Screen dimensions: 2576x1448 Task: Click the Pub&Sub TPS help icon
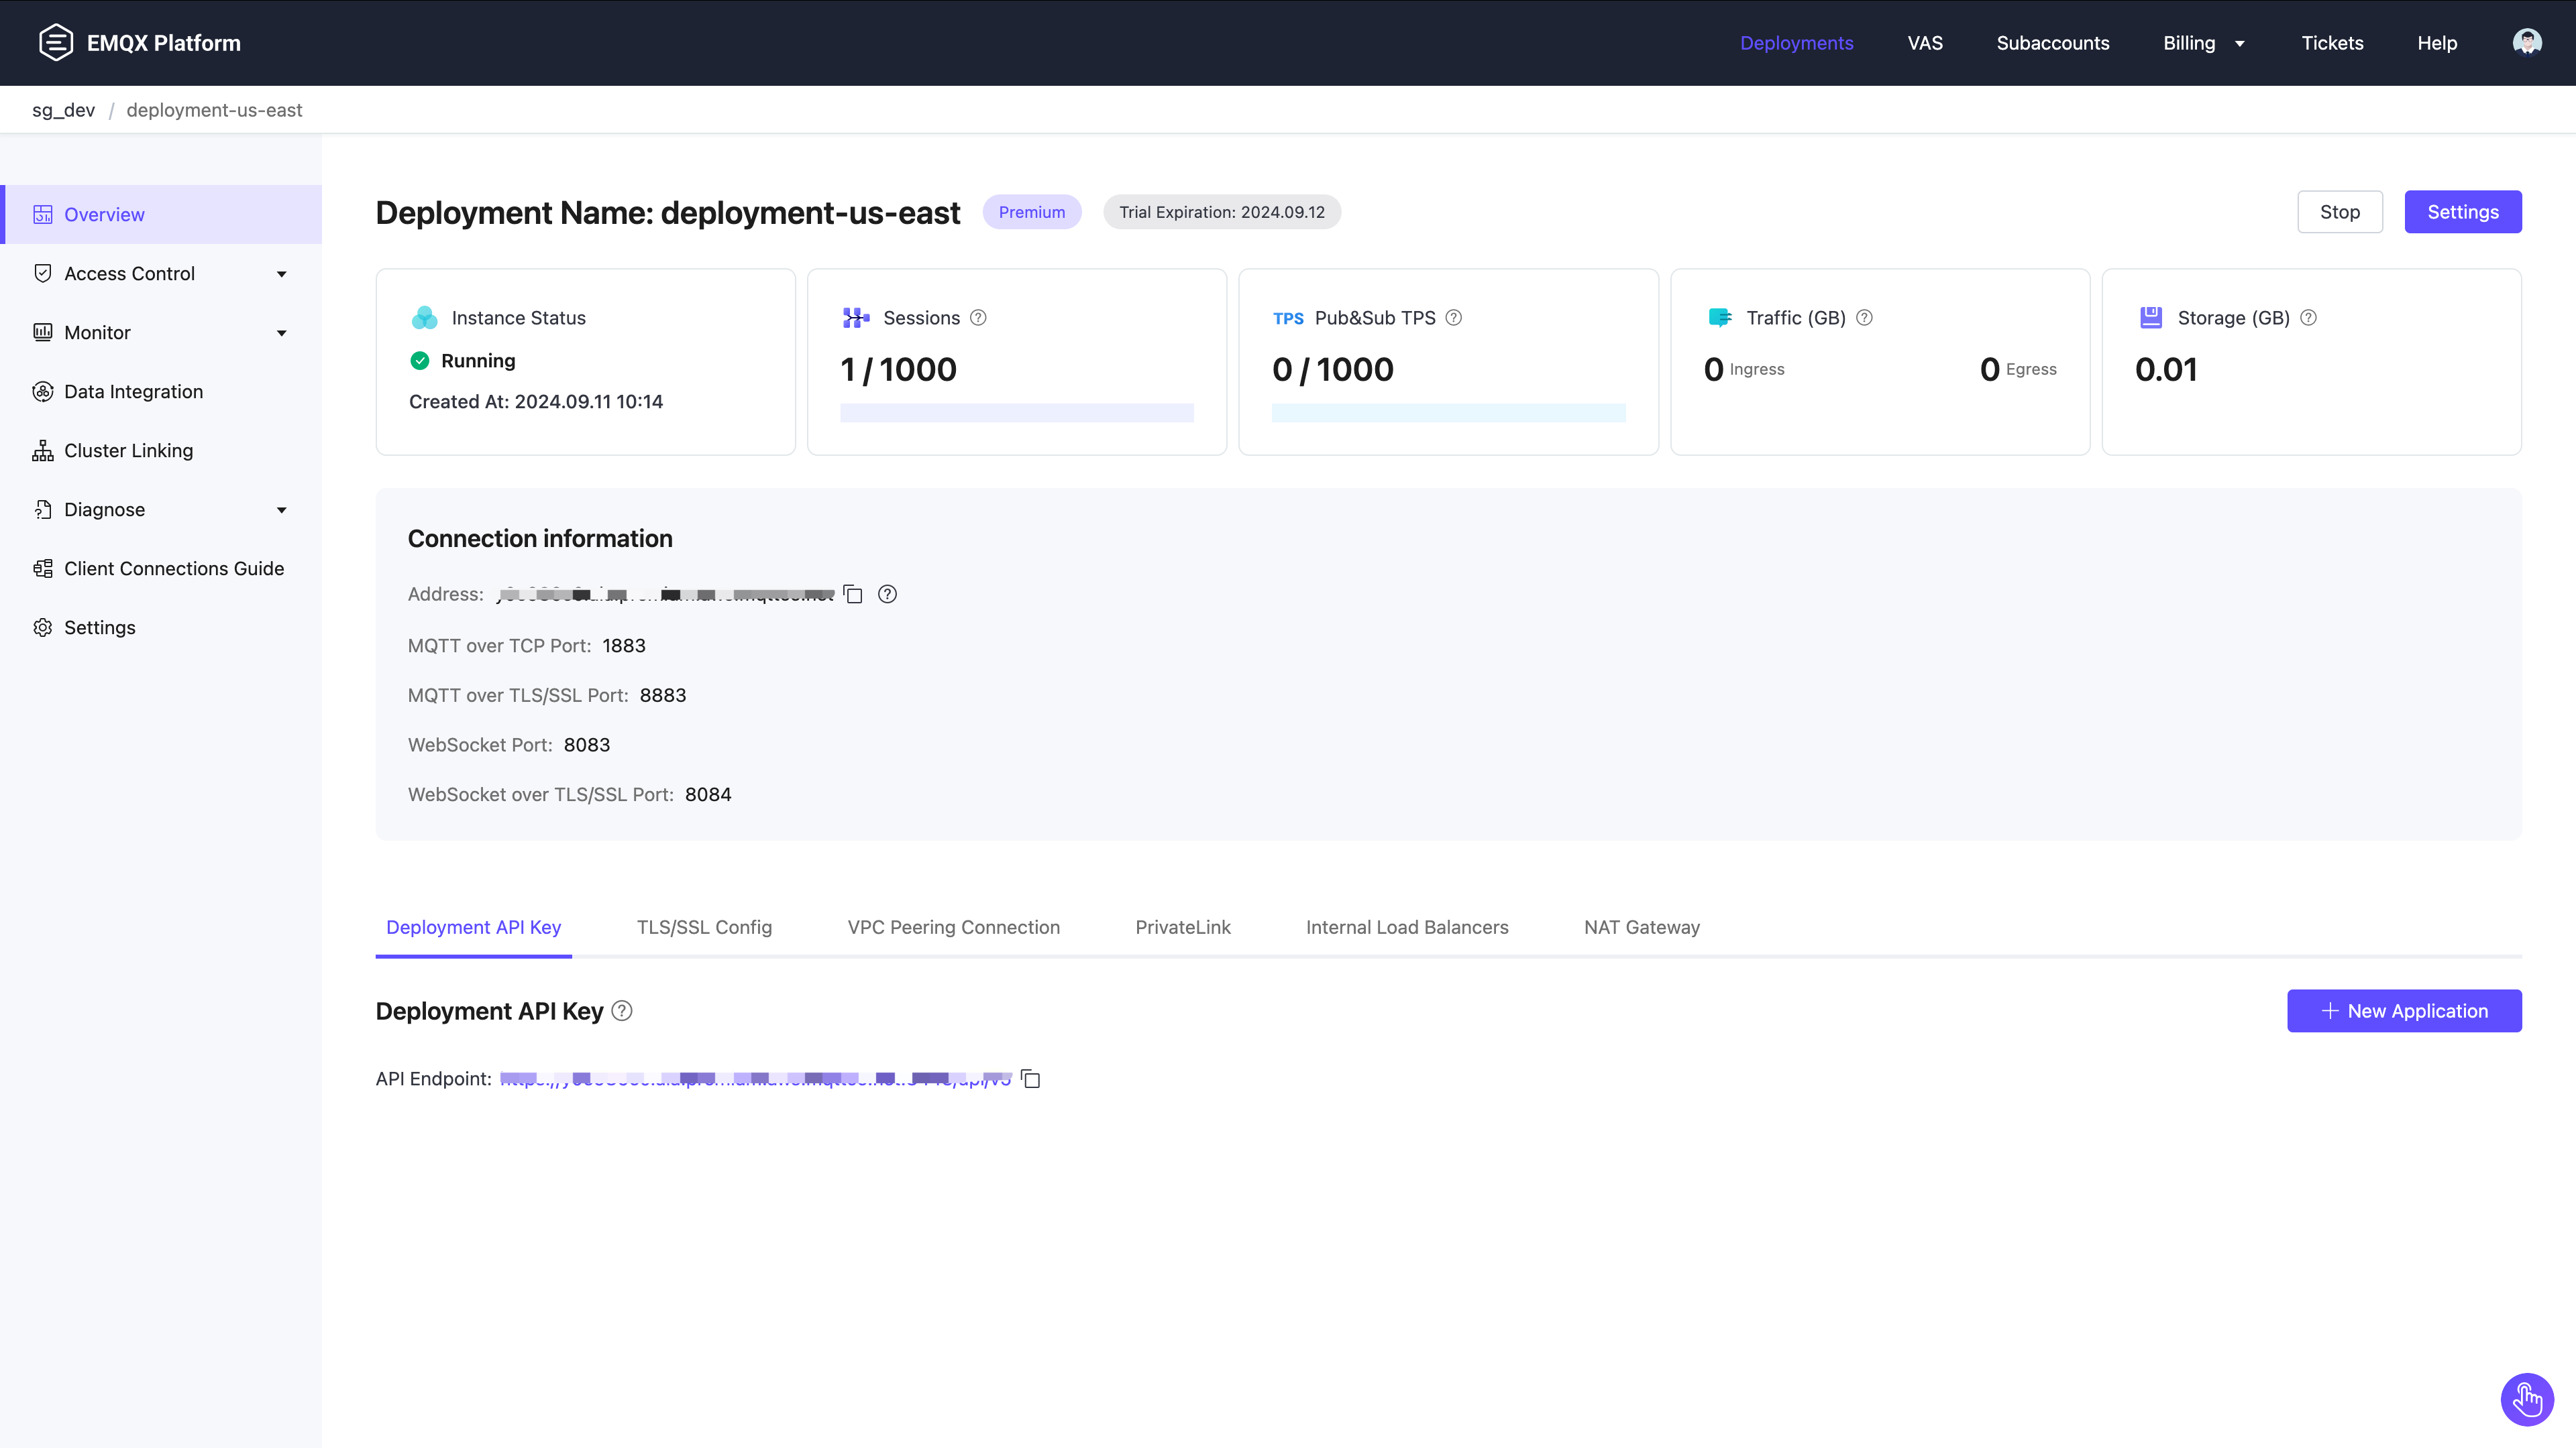tap(1454, 318)
